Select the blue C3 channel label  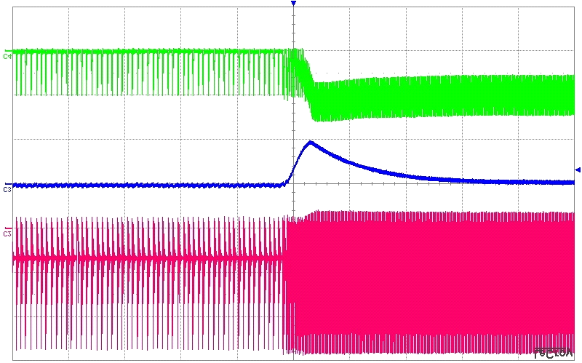[x=7, y=189]
